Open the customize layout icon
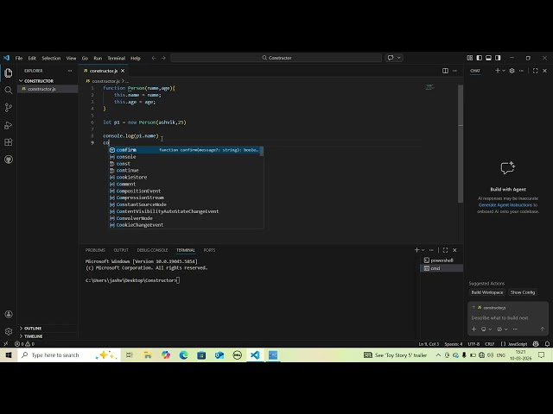 tap(470, 58)
